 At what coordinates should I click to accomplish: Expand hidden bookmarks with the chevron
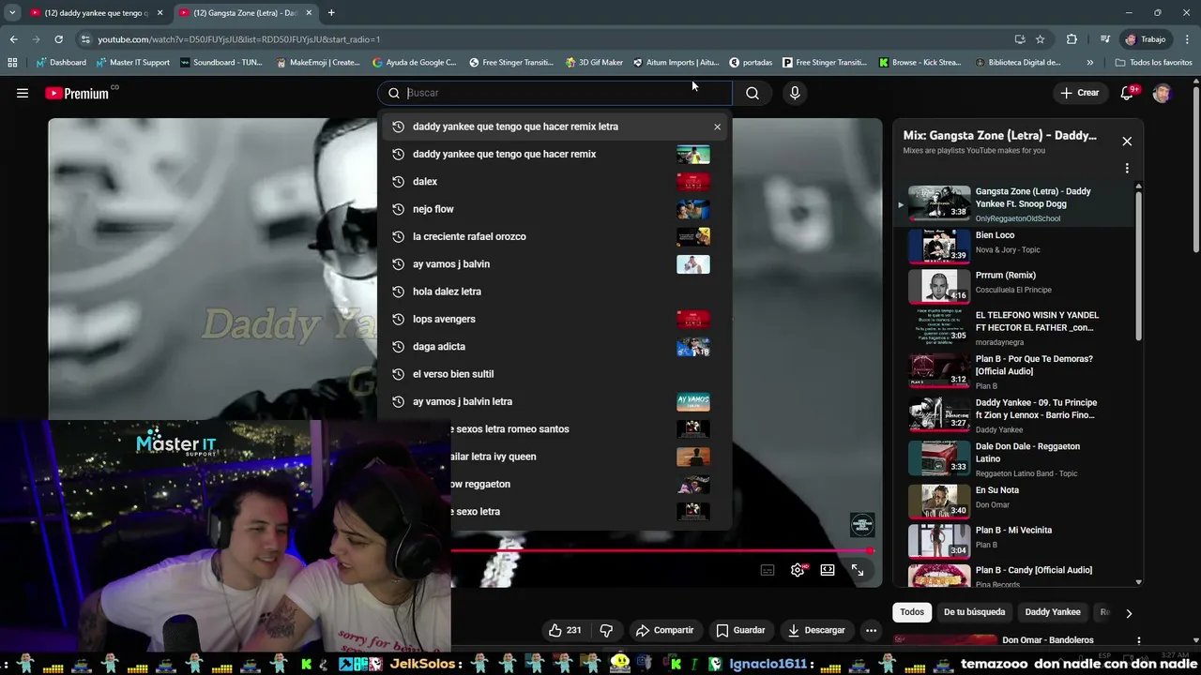click(1089, 63)
